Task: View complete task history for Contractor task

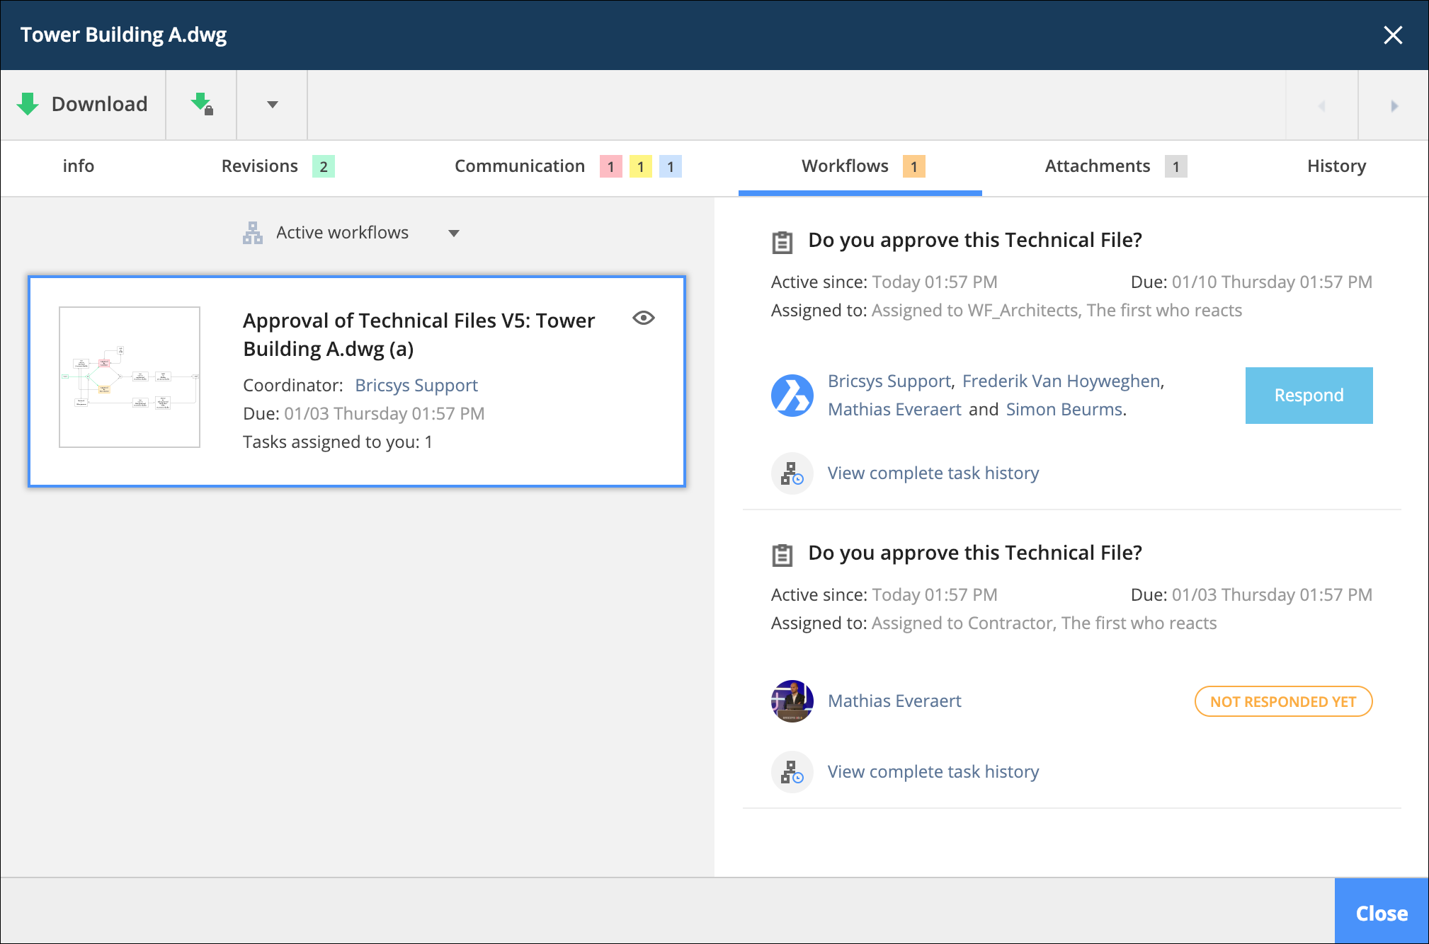Action: click(933, 772)
